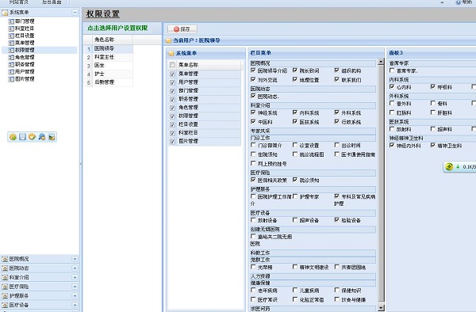The height and width of the screenshot is (312, 476).
Task: Click the yellow heart icon in small toolbar
Action: click(x=33, y=137)
